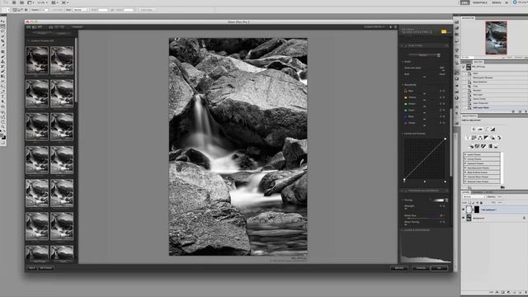Click the Navigator preview thumbnail
The image size is (528, 297).
[x=496, y=38]
